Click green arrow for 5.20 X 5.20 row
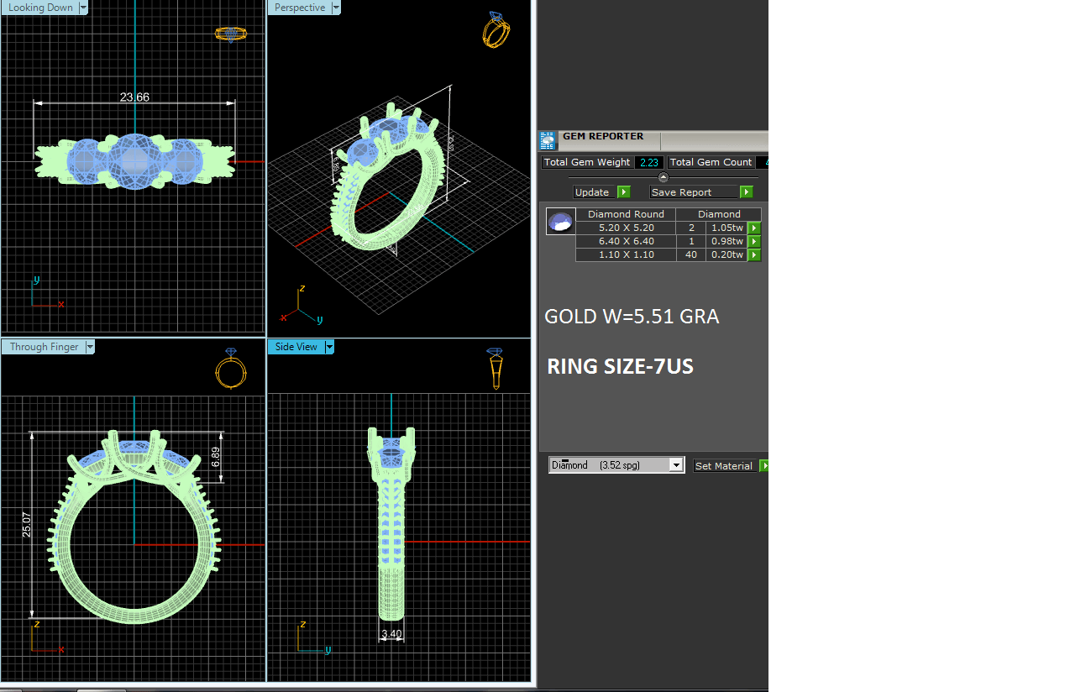 pos(754,228)
